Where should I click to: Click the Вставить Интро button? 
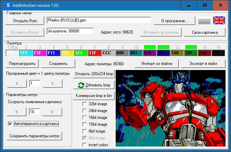pyautogui.click(x=25, y=32)
